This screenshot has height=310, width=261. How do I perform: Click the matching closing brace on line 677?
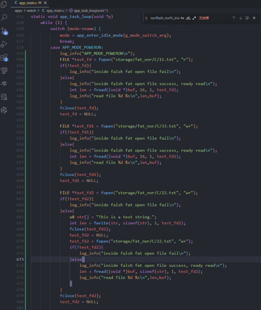click(71, 284)
